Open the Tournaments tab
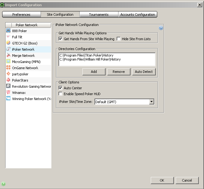Viewport: 204px width, 189px height. (99, 15)
